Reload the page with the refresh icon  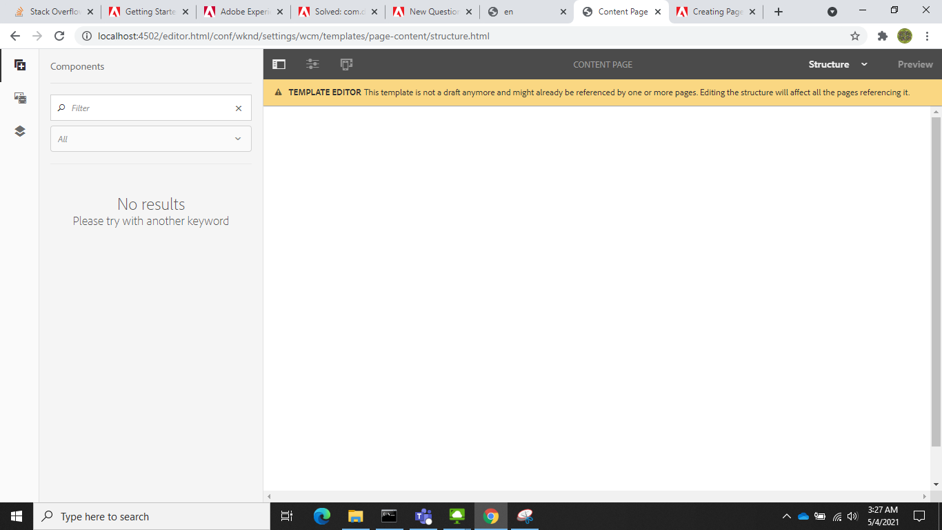(59, 36)
